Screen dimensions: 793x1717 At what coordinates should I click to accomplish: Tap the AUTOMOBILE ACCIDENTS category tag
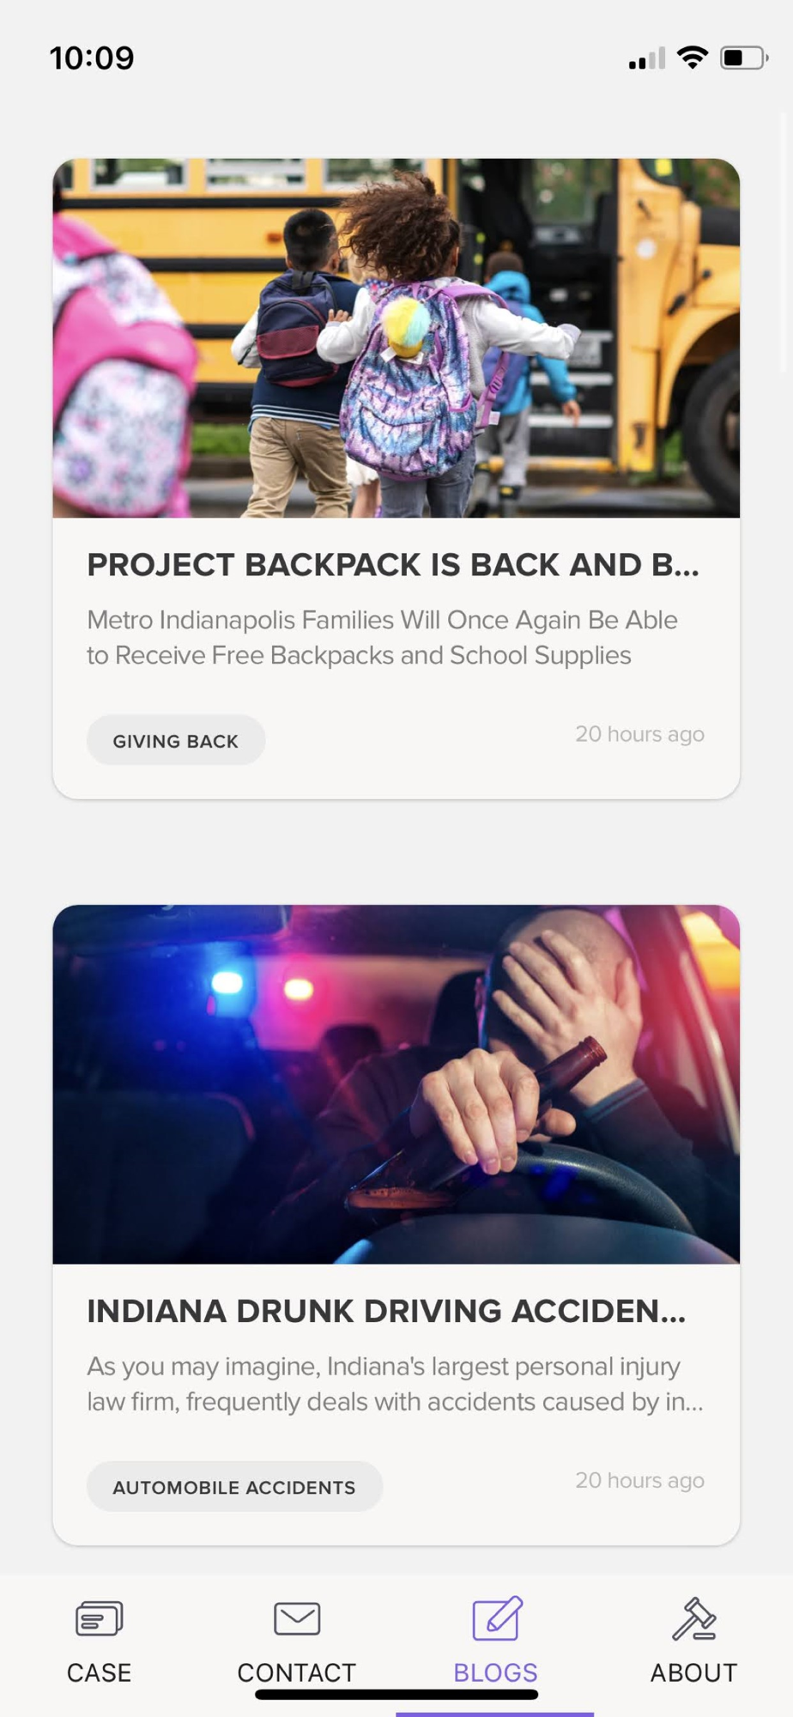tap(234, 1486)
